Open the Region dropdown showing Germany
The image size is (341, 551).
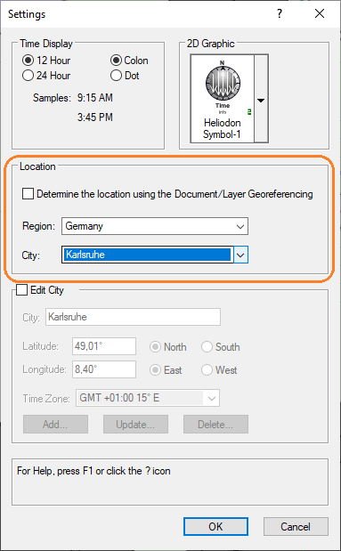tap(155, 226)
